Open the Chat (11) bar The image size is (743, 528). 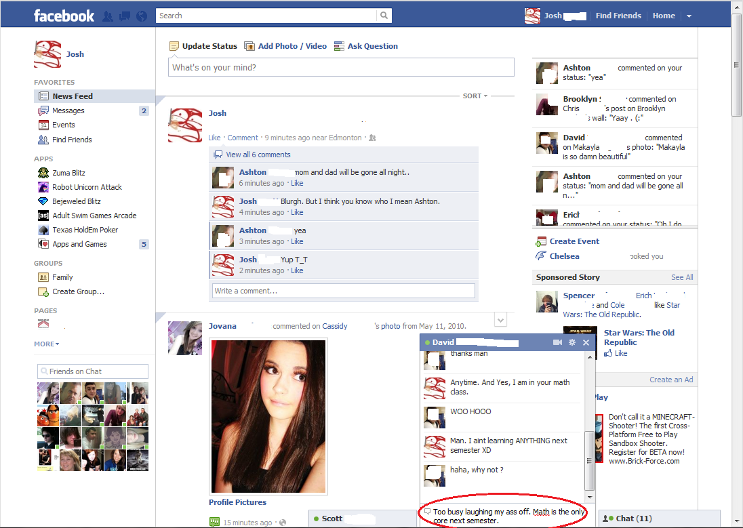[x=660, y=519]
